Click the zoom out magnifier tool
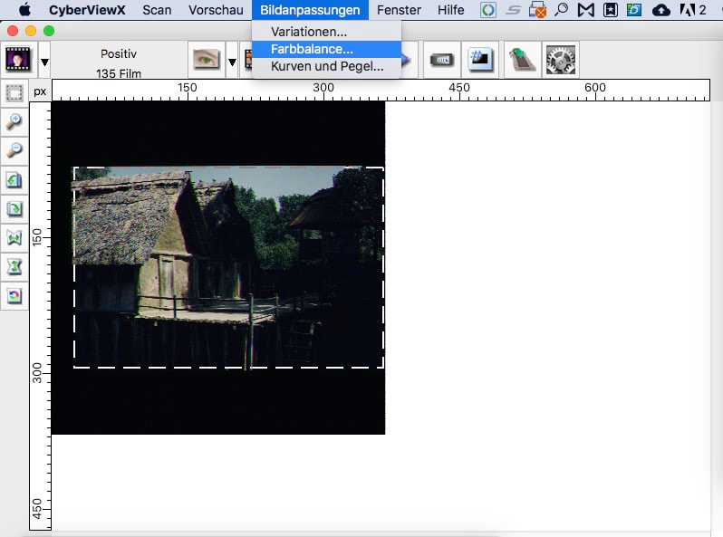The image size is (723, 537). [14, 150]
